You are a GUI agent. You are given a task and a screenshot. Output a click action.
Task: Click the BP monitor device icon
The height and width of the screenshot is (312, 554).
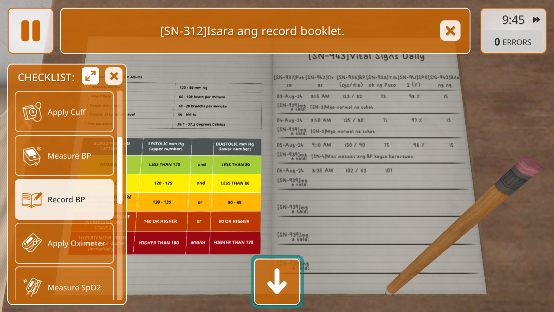[x=32, y=156]
